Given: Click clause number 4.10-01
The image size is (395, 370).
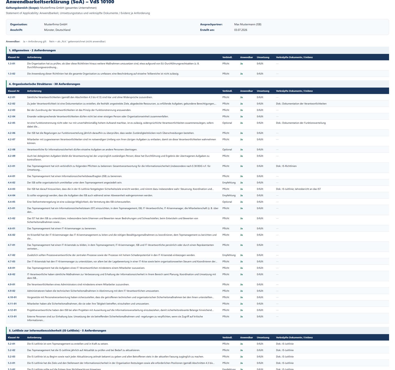Looking at the screenshot, I should click(x=12, y=298).
